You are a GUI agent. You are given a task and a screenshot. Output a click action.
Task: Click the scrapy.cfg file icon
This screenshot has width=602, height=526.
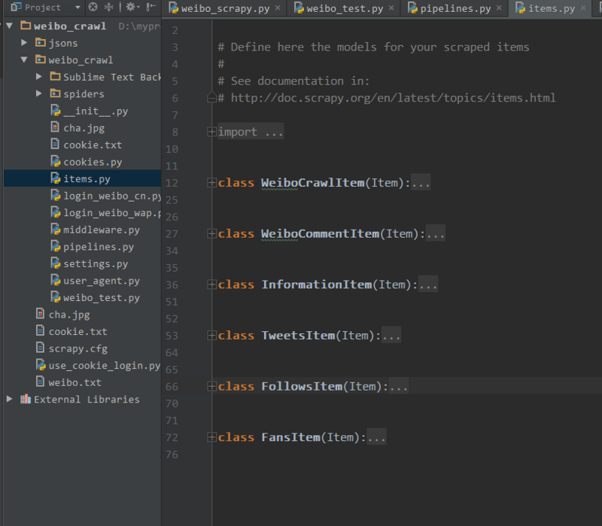coord(40,348)
